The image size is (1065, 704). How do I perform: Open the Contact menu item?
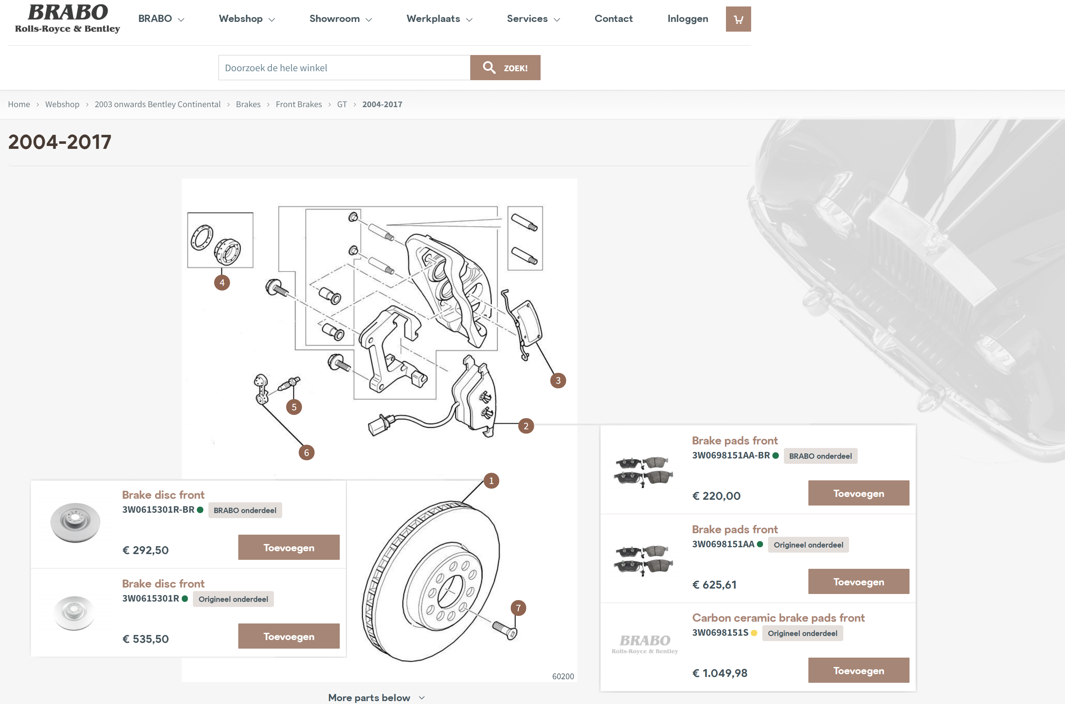click(613, 19)
